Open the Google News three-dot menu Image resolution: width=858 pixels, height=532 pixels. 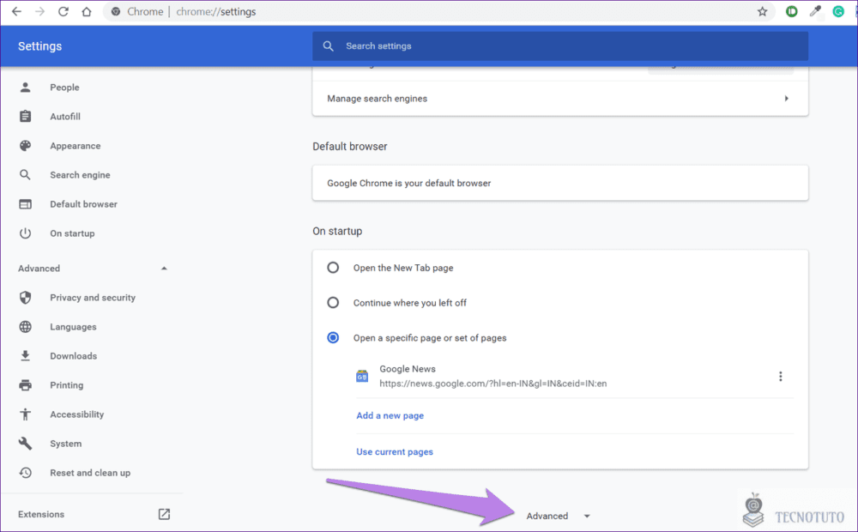pyautogui.click(x=780, y=377)
